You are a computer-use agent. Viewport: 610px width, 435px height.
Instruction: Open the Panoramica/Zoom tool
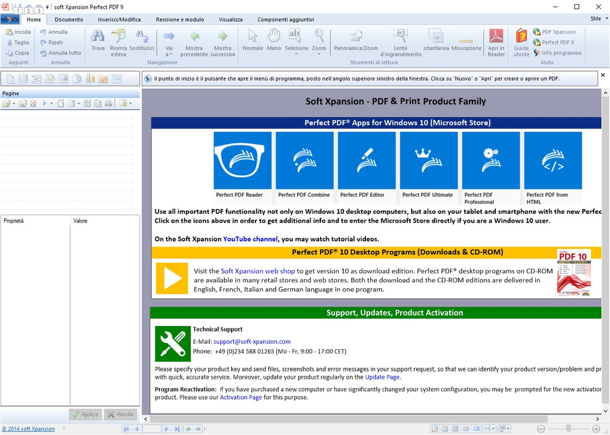click(356, 40)
